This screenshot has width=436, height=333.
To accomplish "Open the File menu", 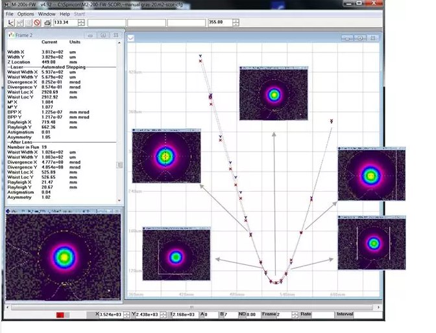I will tap(9, 14).
